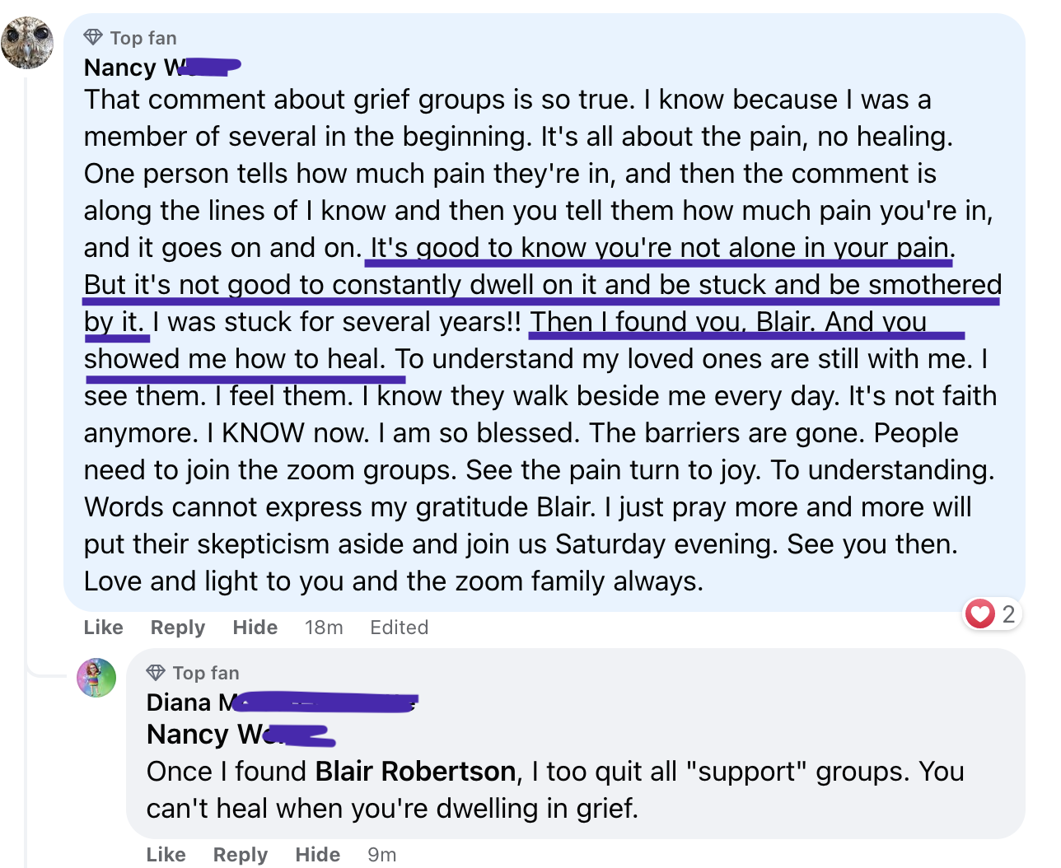Click the 18m timestamp on Nancy's comment
Image resolution: width=1061 pixels, height=868 pixels.
pyautogui.click(x=324, y=628)
